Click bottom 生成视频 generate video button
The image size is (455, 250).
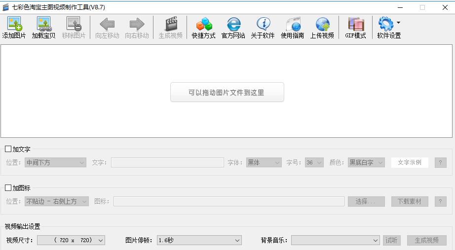[427, 240]
